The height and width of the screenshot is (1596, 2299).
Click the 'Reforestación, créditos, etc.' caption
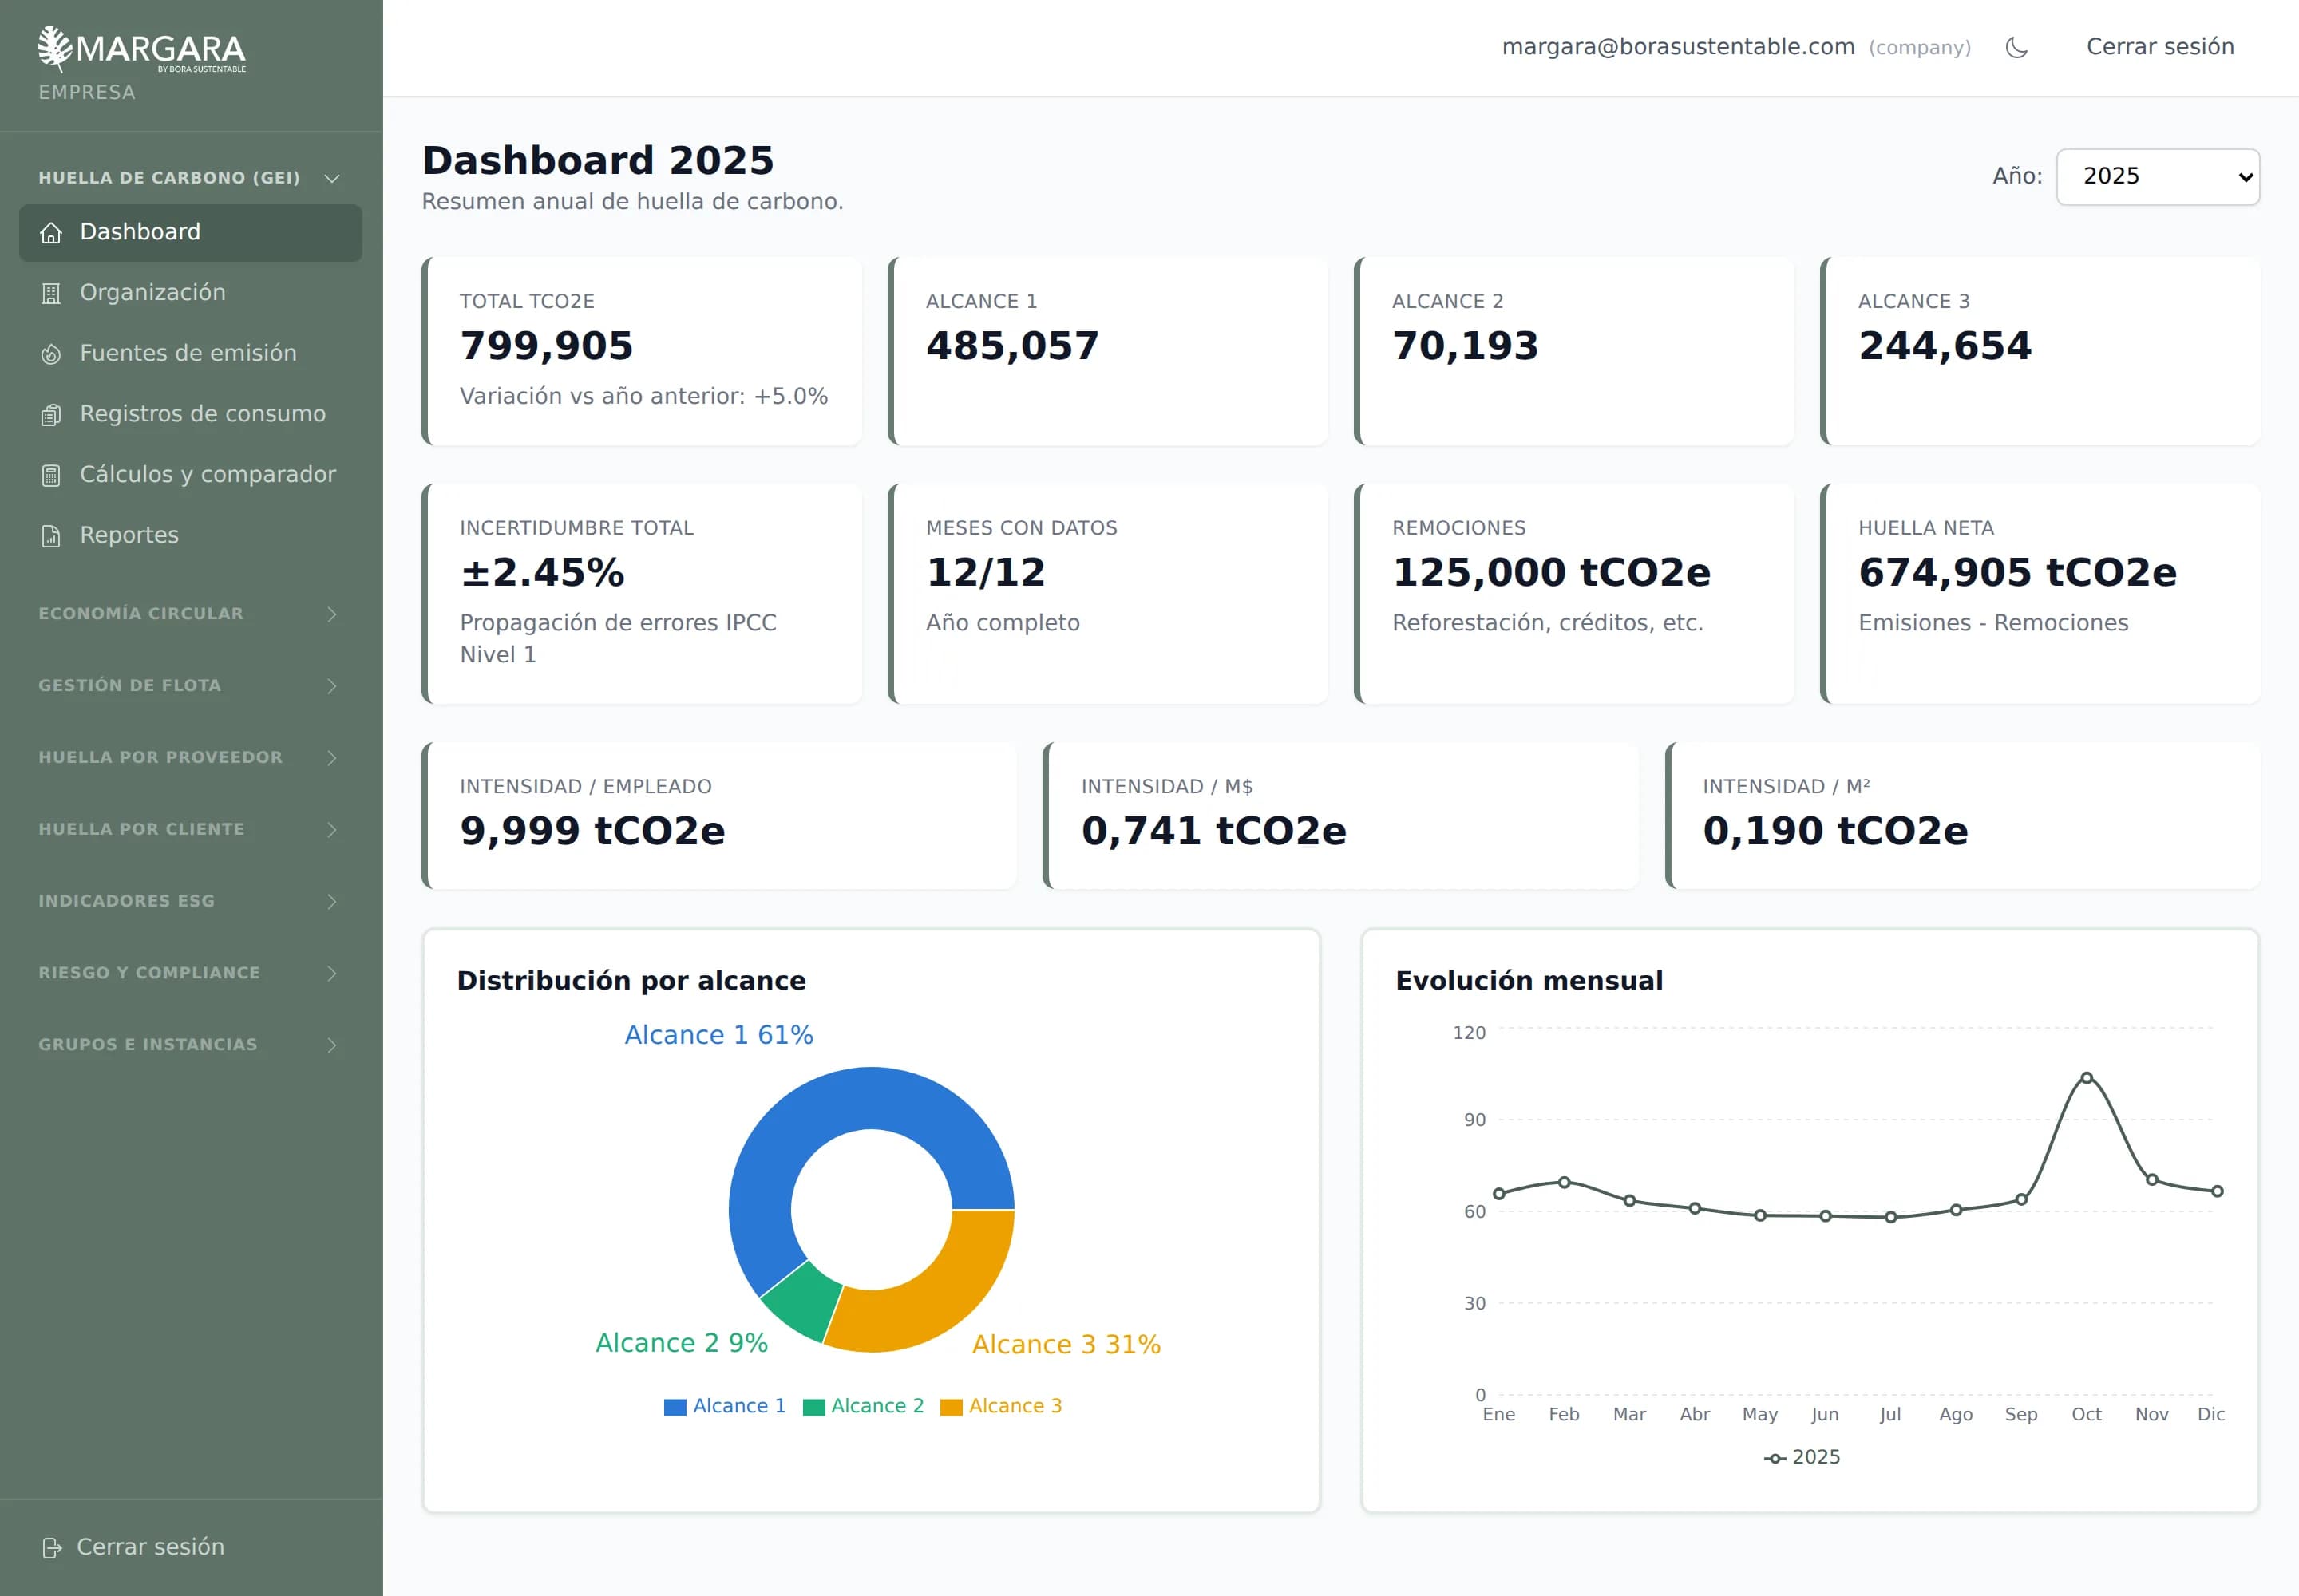[x=1548, y=624]
